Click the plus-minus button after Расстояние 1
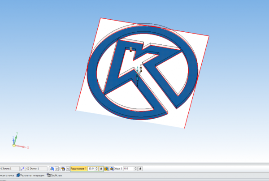 click(101, 168)
